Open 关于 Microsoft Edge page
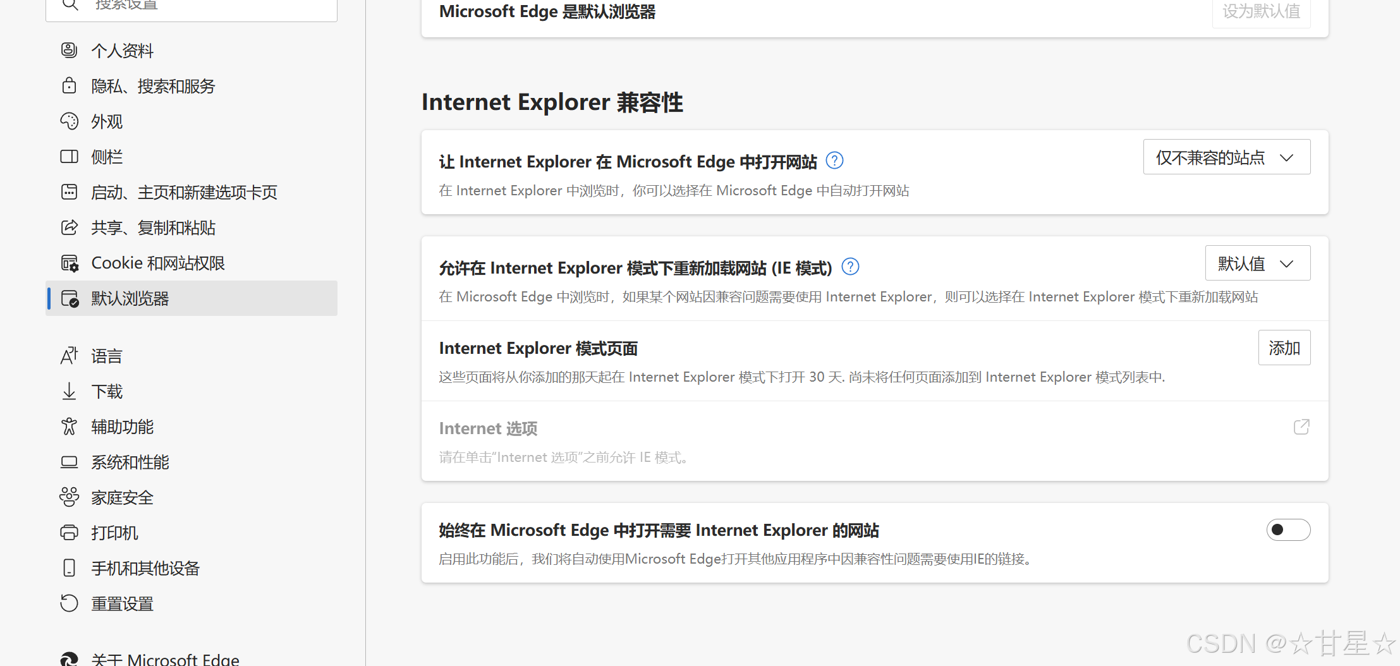The width and height of the screenshot is (1400, 666). pos(192,658)
